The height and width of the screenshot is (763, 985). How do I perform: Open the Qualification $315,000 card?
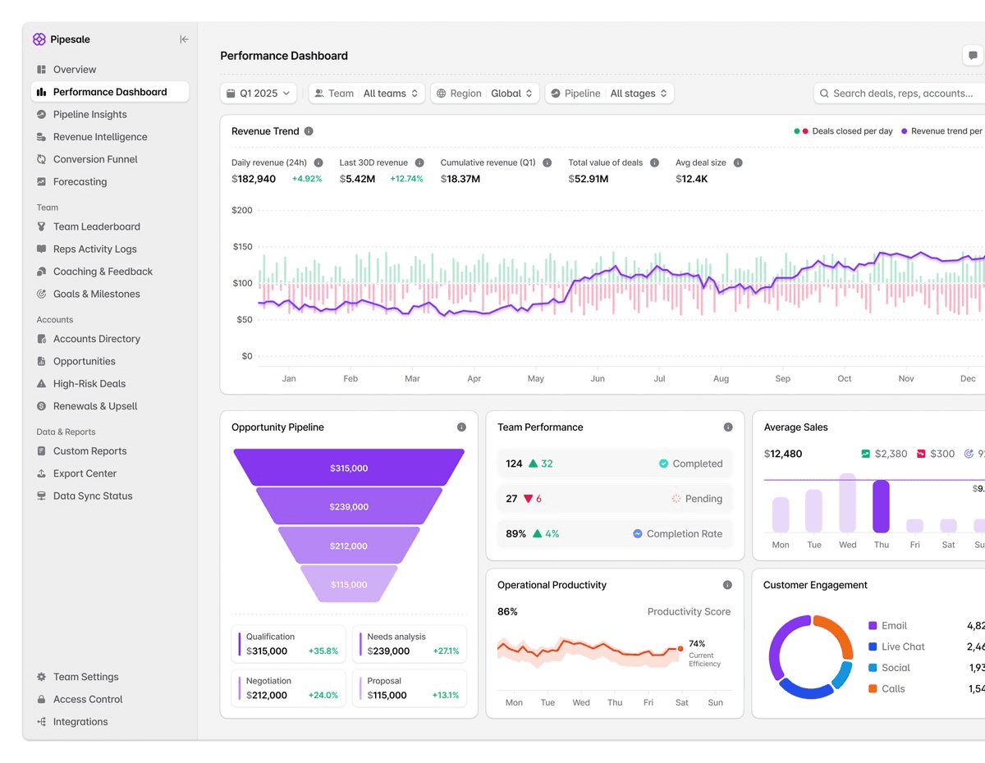pyautogui.click(x=288, y=644)
